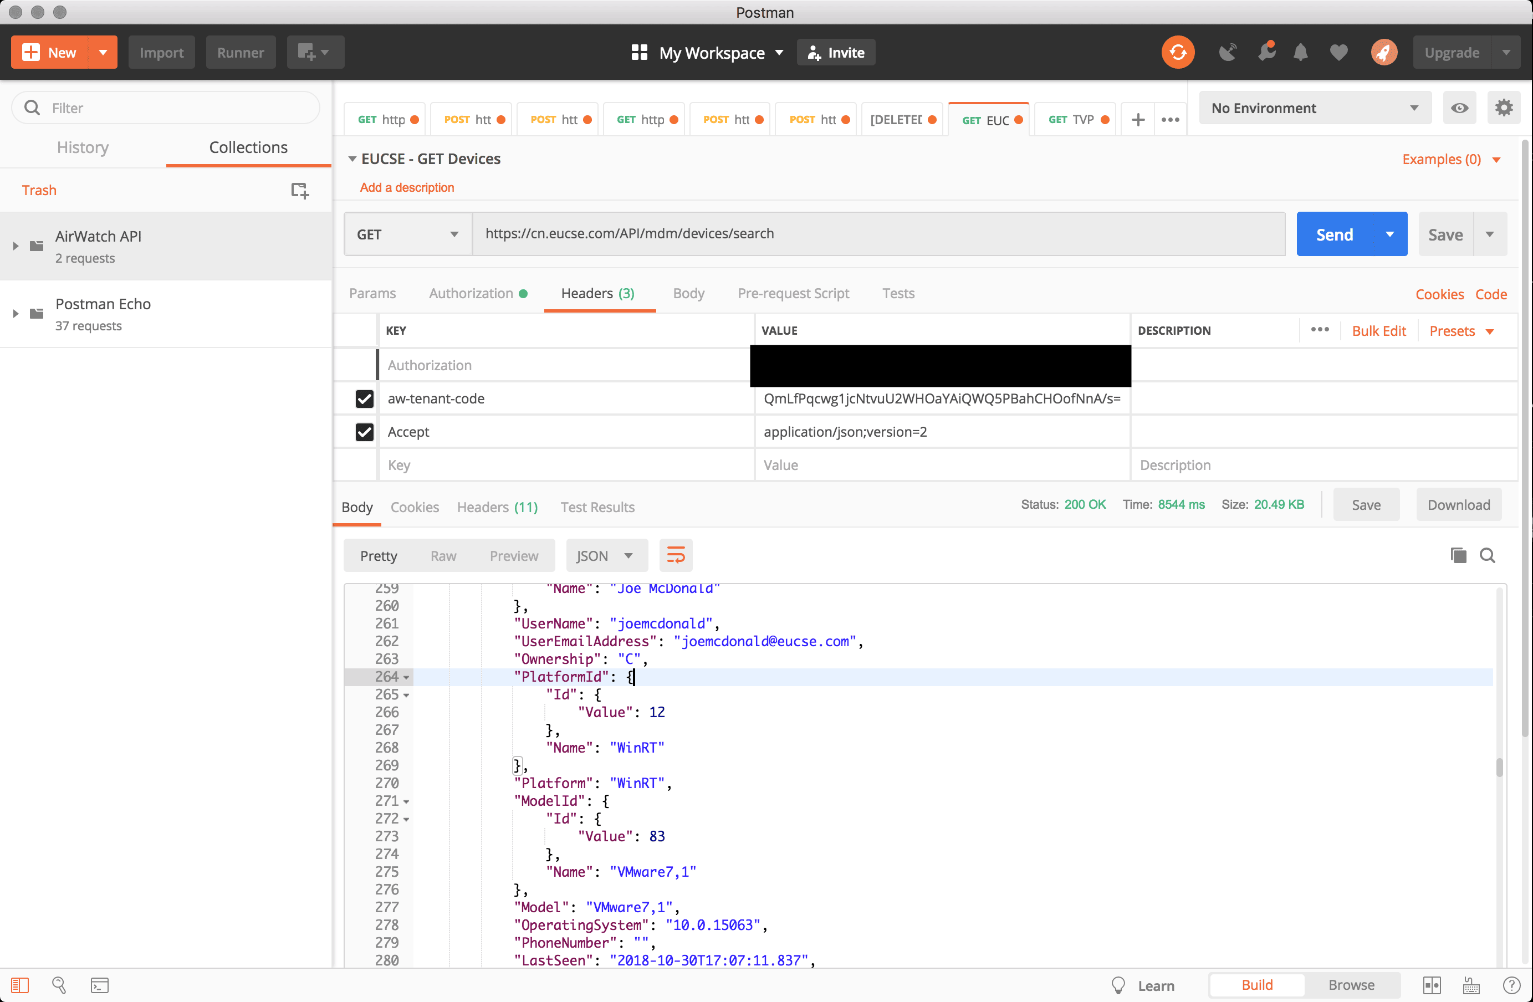This screenshot has height=1002, width=1533.
Task: Open the Save button dropdown arrow
Action: pos(1490,234)
